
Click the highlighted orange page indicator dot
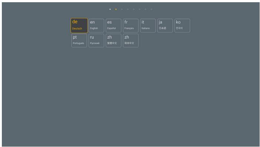click(116, 9)
